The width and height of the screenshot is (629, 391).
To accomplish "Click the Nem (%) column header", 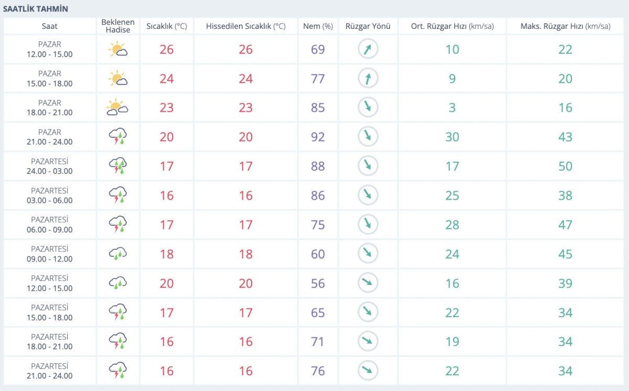I will [318, 26].
